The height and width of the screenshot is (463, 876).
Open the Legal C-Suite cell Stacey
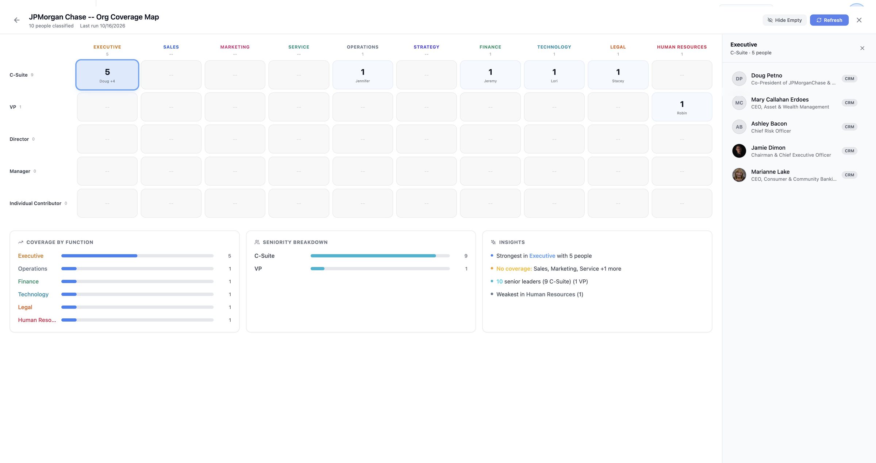[x=618, y=75]
